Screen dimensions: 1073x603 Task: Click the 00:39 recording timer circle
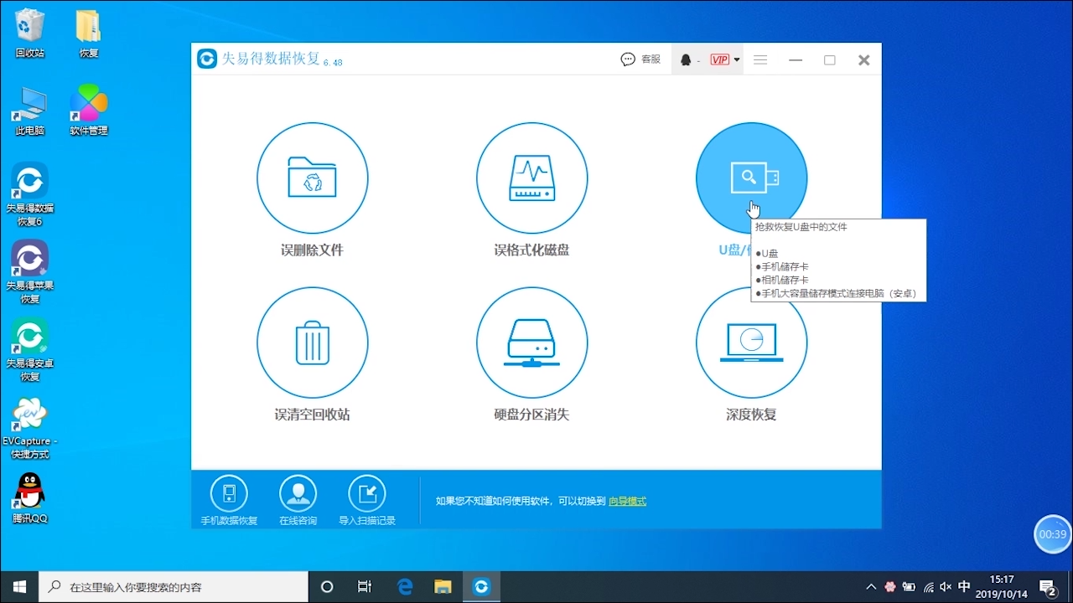[x=1053, y=534]
